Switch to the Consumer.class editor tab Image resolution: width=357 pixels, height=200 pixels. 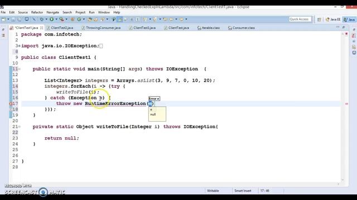point(242,28)
